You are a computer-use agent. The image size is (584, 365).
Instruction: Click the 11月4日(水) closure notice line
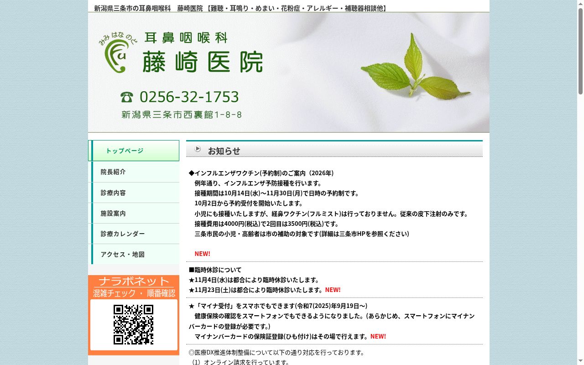(x=254, y=280)
